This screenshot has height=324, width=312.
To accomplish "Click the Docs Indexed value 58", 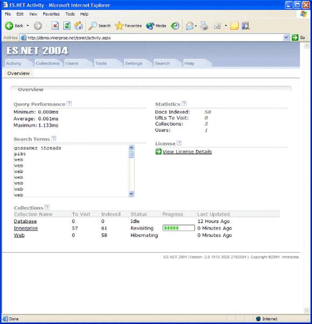I will (207, 112).
